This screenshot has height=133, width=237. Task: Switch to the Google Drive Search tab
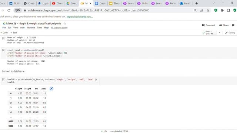(71, 3)
